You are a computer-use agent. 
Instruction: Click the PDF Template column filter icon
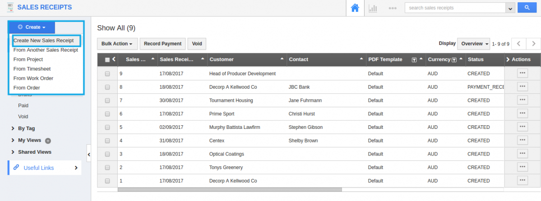[x=414, y=59]
